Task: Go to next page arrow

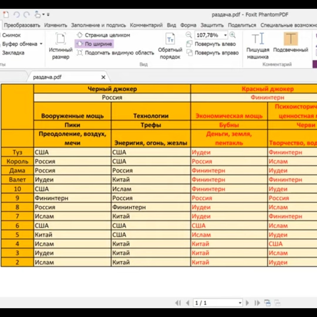Action: (247, 303)
